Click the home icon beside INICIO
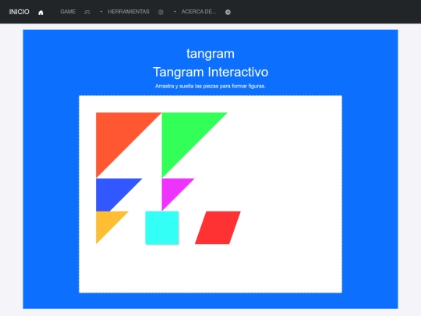Viewport: 421px width, 316px height. [41, 12]
